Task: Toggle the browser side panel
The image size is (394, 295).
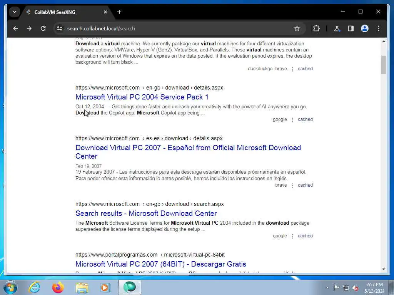Action: pos(351,28)
